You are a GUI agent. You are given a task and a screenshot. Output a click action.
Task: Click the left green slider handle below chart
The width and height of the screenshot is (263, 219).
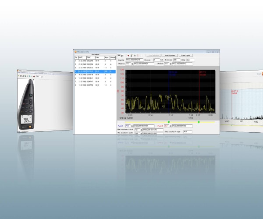pos(169,122)
